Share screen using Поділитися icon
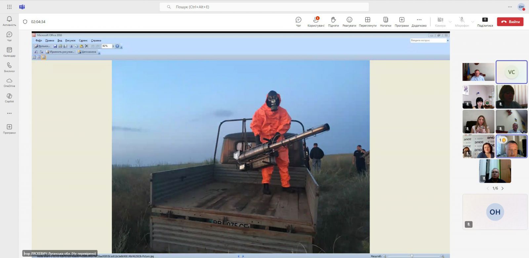529x258 pixels. point(485,21)
